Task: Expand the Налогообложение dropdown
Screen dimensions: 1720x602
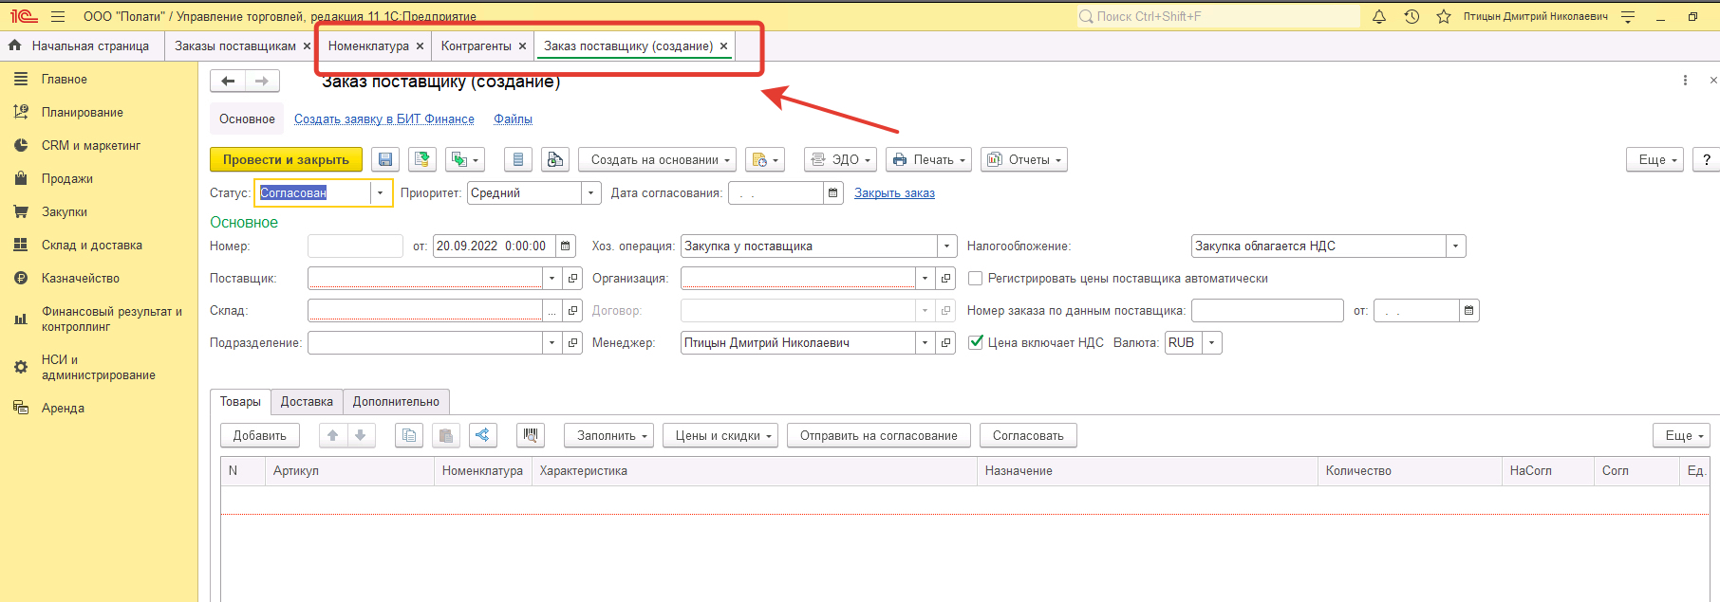Action: click(1455, 246)
